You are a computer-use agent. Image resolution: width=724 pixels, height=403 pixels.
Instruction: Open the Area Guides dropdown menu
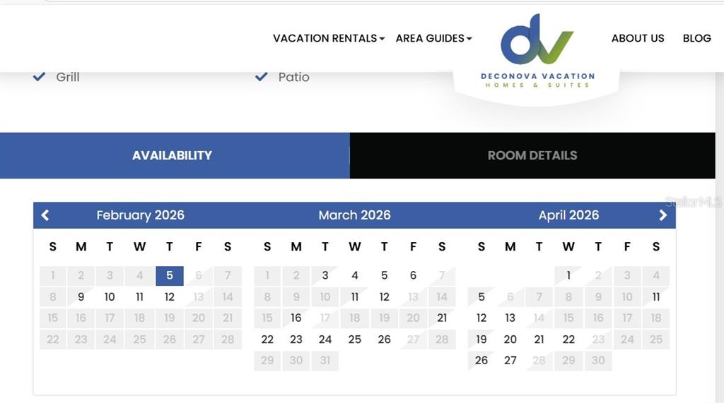433,38
